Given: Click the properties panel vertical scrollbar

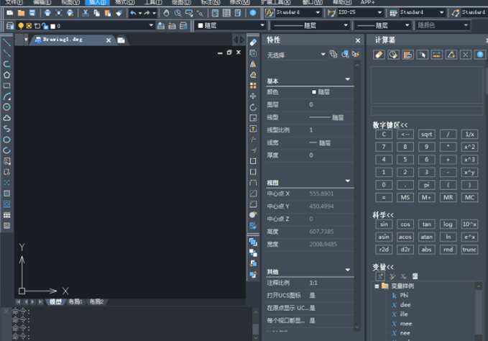Looking at the screenshot, I should [x=357, y=196].
